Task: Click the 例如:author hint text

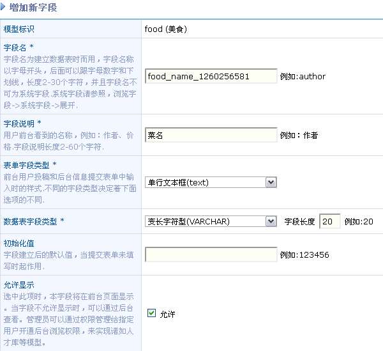Action: pyautogui.click(x=303, y=76)
